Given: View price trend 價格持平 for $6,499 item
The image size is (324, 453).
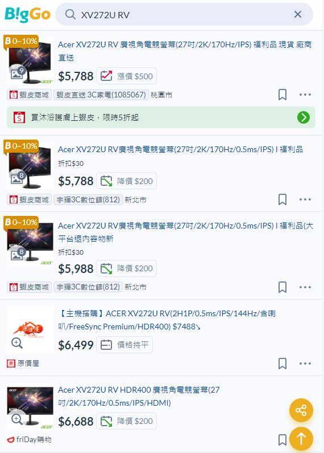Looking at the screenshot, I should click(x=124, y=345).
